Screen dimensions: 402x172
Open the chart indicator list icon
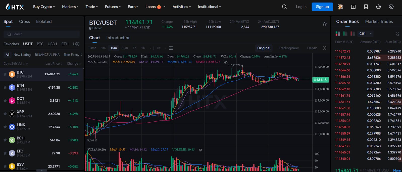click(x=171, y=48)
